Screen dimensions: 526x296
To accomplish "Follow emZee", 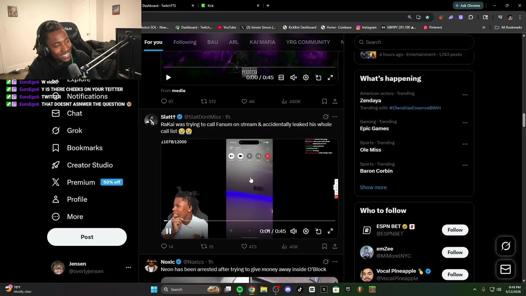I will tap(455, 252).
